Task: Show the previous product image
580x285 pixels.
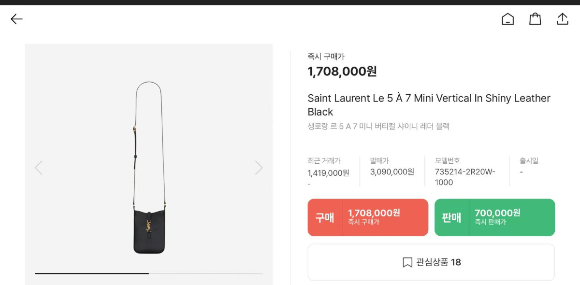Action: (x=39, y=168)
